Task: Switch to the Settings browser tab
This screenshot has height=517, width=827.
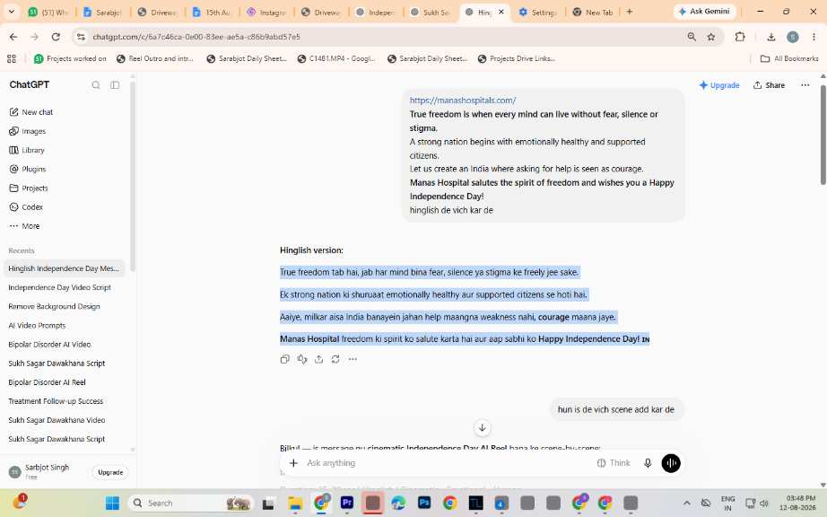Action: [x=538, y=13]
